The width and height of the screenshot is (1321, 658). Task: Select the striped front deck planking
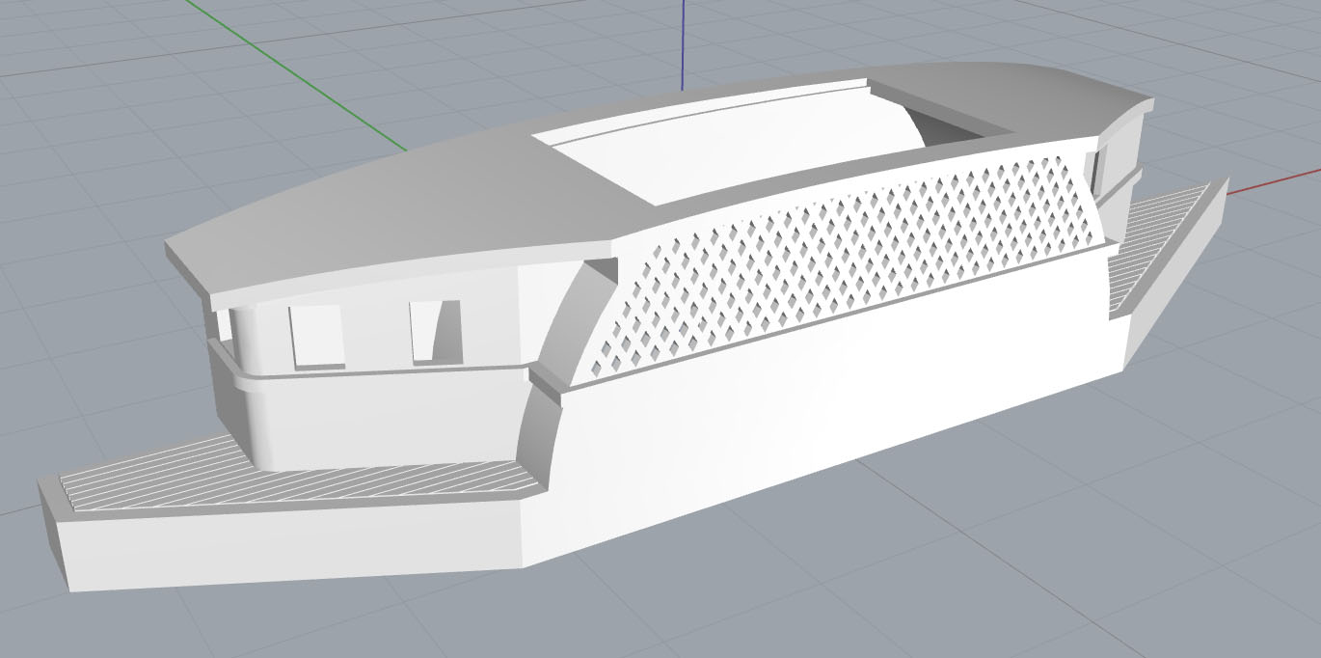click(289, 476)
